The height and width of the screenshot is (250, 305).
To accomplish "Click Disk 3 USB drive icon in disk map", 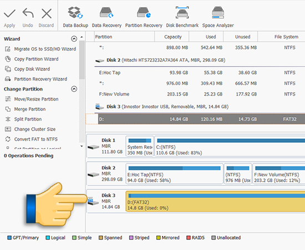I will (93, 201).
